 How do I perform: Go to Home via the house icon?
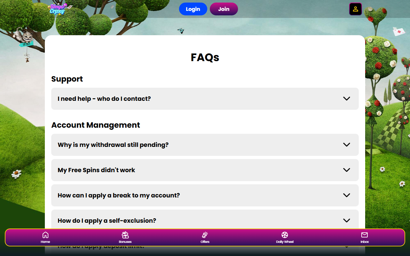45,235
